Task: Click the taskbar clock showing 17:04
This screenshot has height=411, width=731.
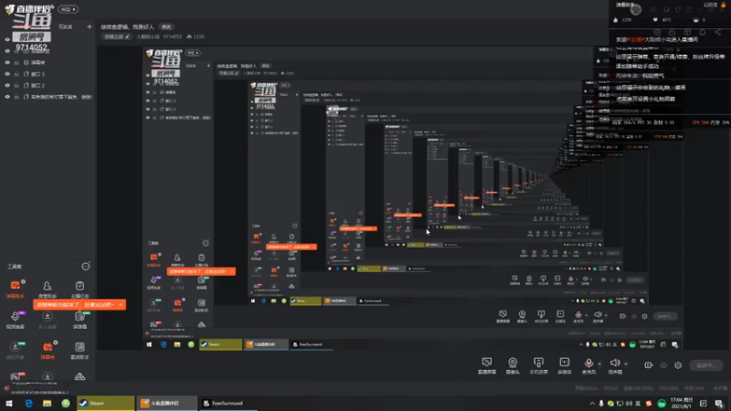Action: coord(681,404)
